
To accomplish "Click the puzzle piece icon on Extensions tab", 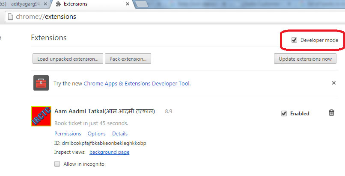I will pos(58,4).
